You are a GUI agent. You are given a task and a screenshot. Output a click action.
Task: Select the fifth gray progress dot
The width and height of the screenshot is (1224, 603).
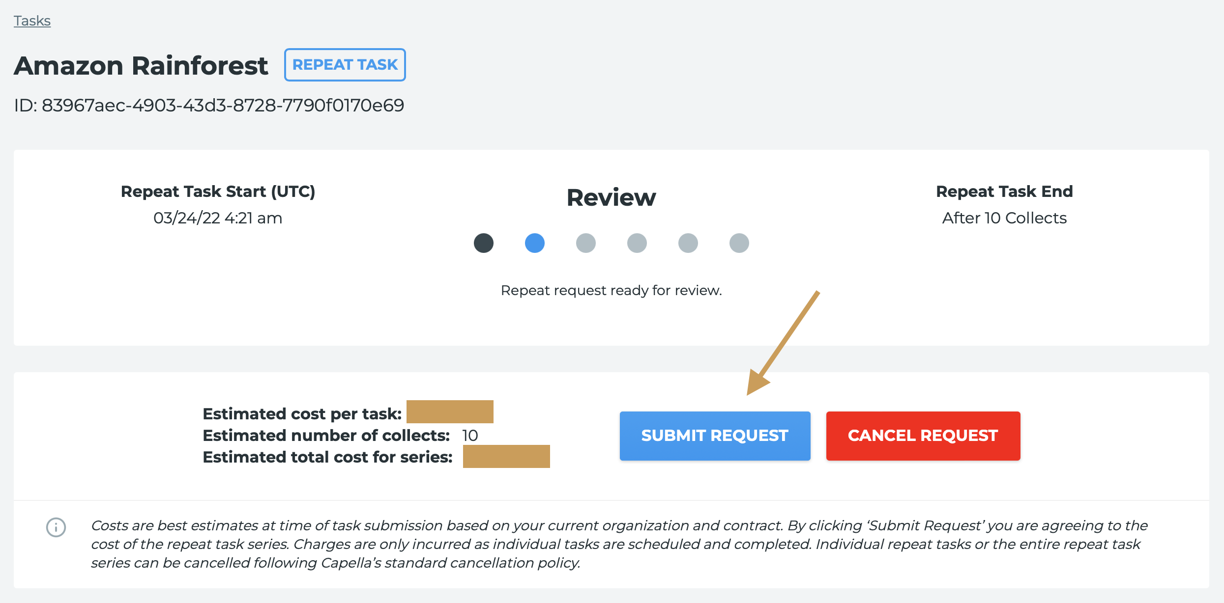coord(688,243)
